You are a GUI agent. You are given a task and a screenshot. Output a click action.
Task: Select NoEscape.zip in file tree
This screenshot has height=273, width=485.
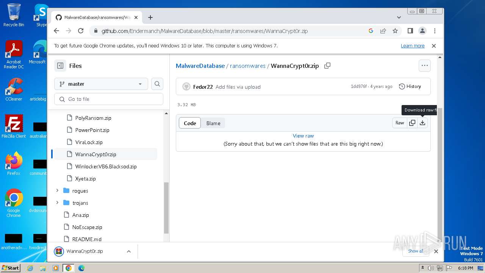click(87, 227)
